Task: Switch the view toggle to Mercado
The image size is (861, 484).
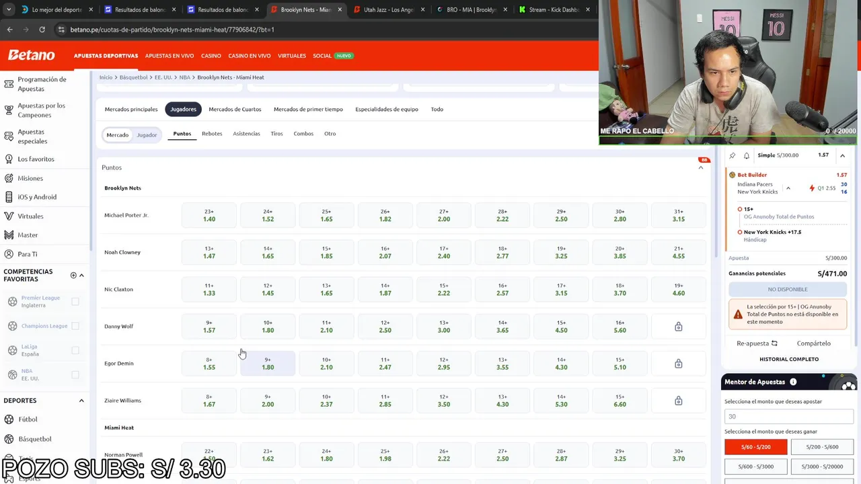Action: tap(117, 135)
